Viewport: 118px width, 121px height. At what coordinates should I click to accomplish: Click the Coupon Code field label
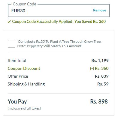24,4
